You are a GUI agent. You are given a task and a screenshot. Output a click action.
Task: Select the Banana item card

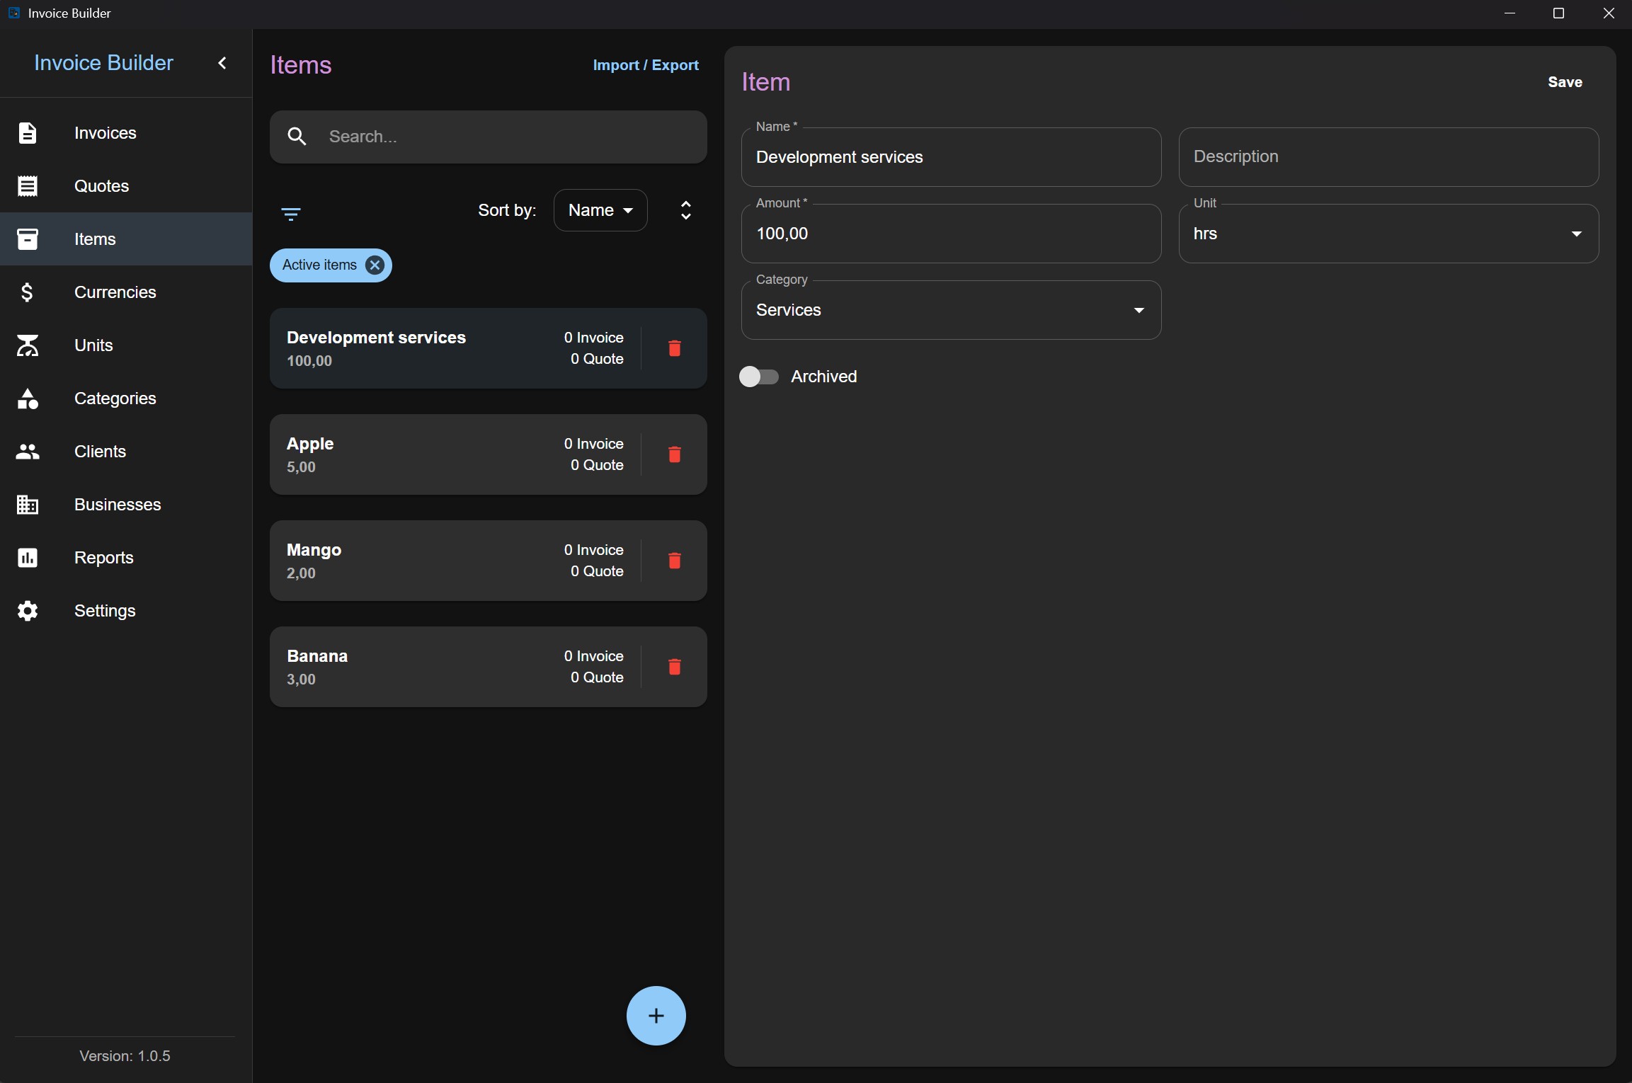click(x=489, y=667)
